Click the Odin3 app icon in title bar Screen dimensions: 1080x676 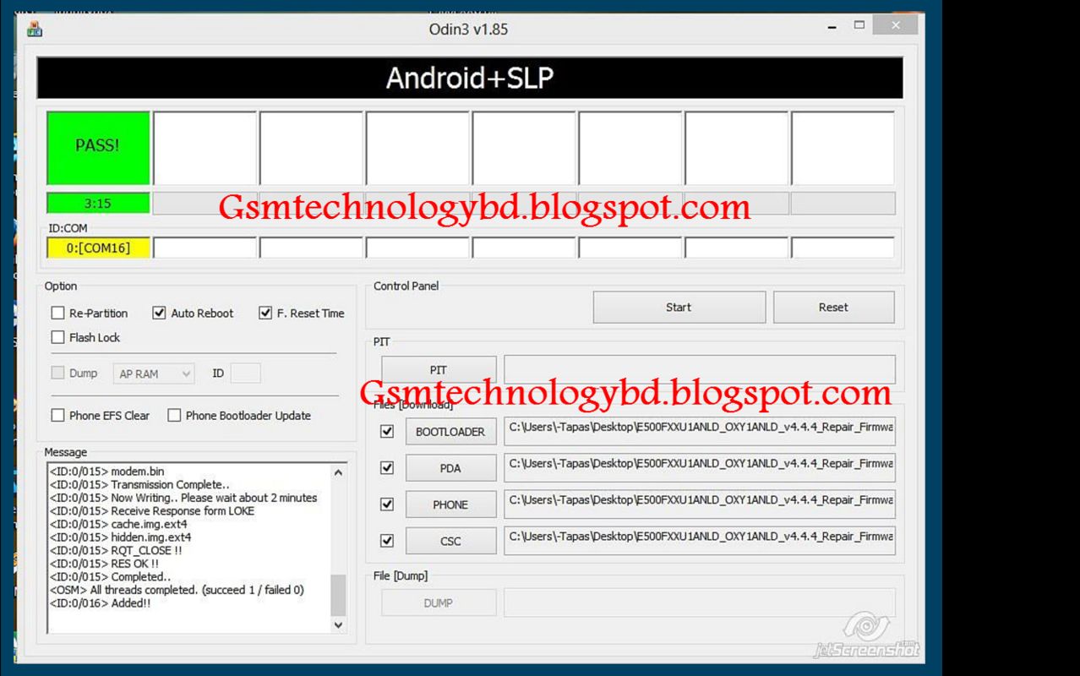tap(35, 30)
